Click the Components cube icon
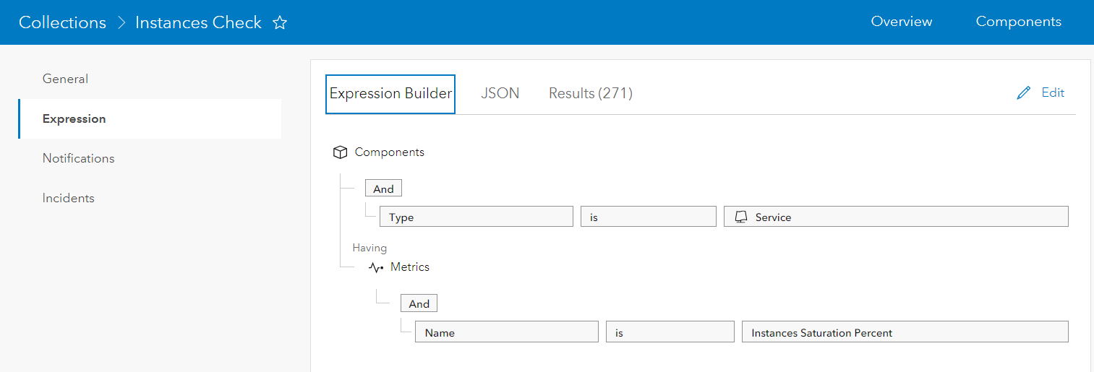The width and height of the screenshot is (1094, 372). click(340, 152)
